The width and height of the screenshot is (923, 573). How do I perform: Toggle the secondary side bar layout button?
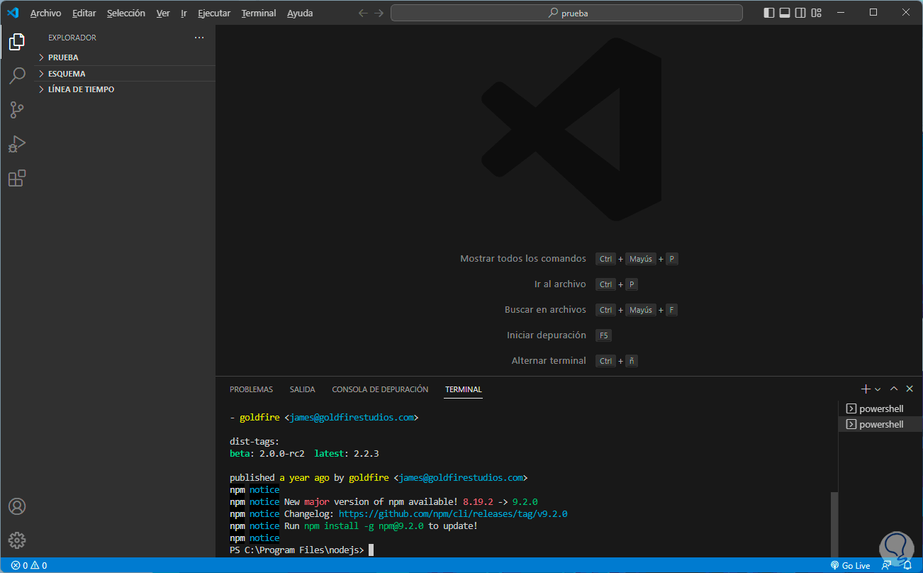[x=800, y=13]
